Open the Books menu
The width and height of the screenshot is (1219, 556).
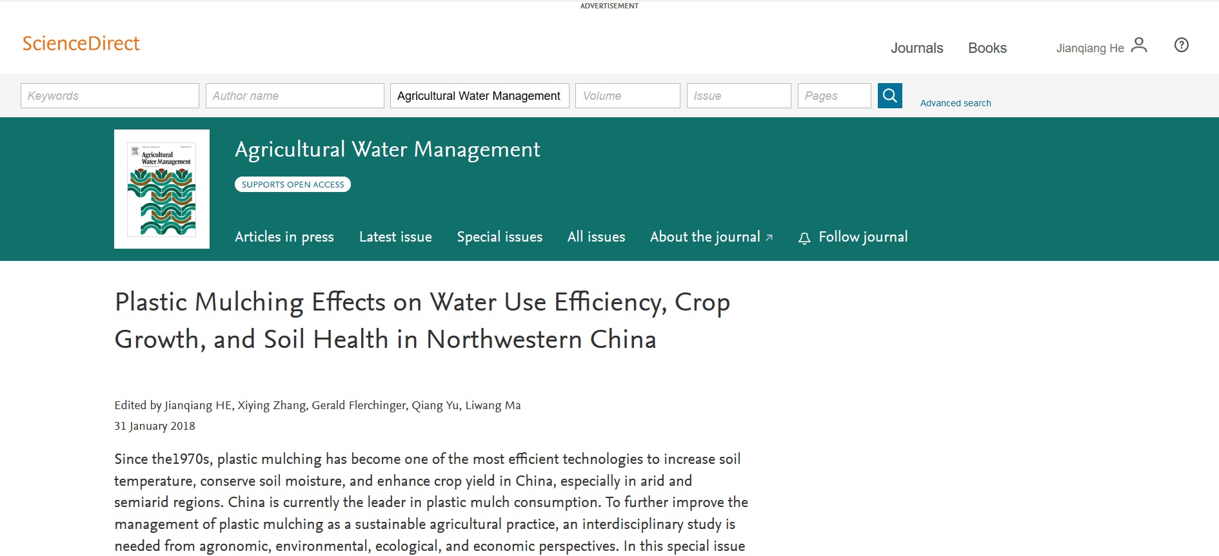click(x=987, y=48)
